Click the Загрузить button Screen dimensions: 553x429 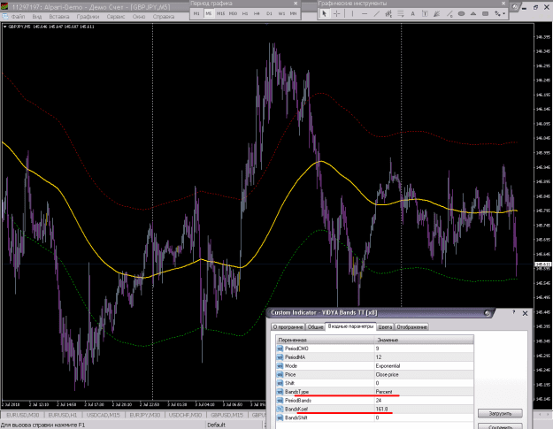pyautogui.click(x=500, y=413)
